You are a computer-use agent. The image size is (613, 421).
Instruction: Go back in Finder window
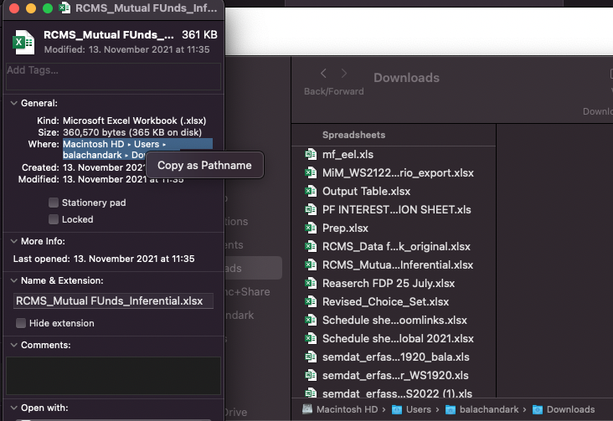pos(323,74)
